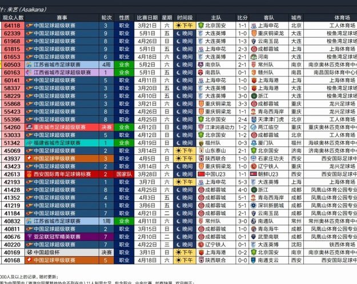Viewport: 357px width, 284px height.
Task: Select the attendance cell 64118
Action: [13, 26]
